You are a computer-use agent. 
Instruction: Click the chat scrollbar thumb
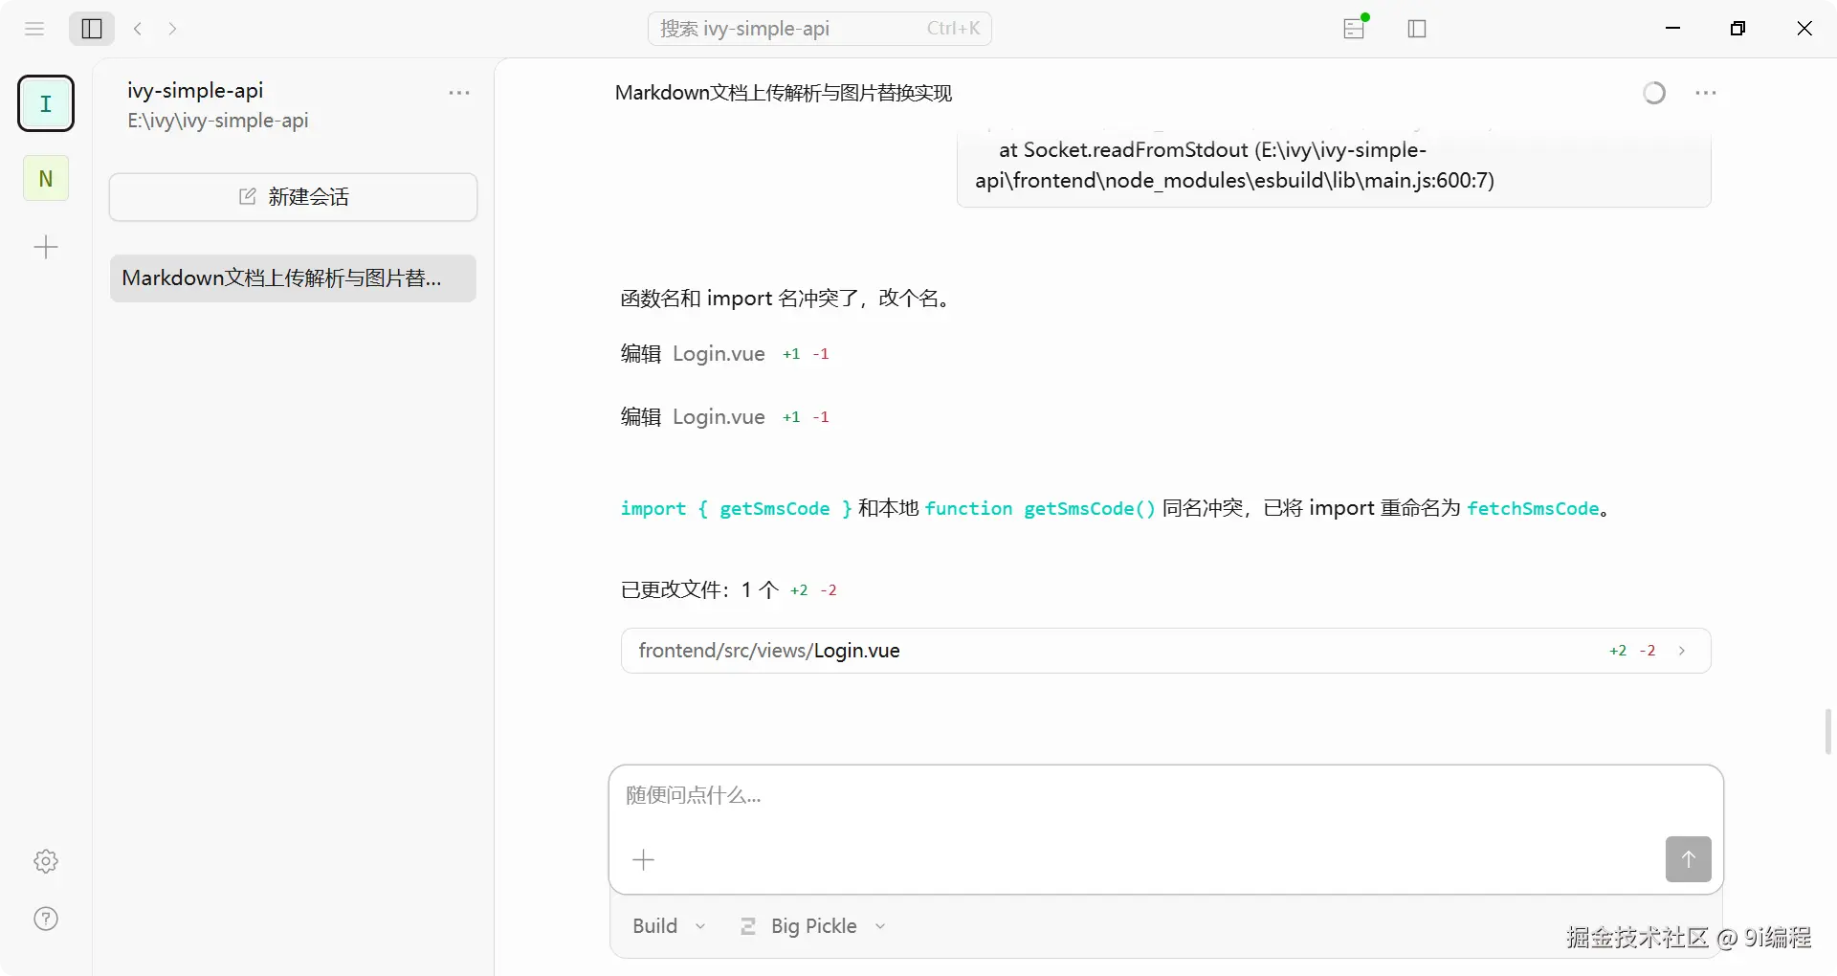click(1828, 732)
